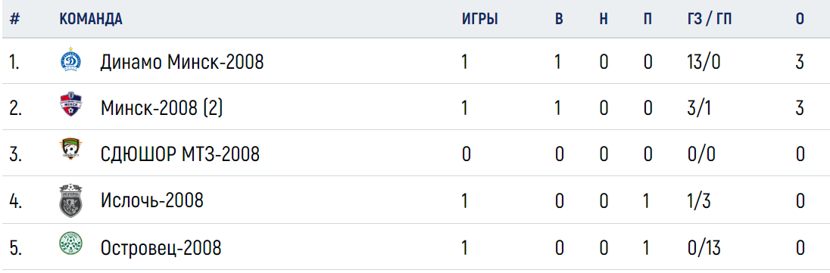The image size is (830, 273).
Task: Click the П losses column header
Action: click(648, 19)
